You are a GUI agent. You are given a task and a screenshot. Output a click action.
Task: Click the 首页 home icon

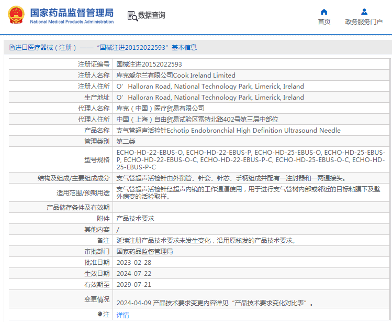(324, 12)
